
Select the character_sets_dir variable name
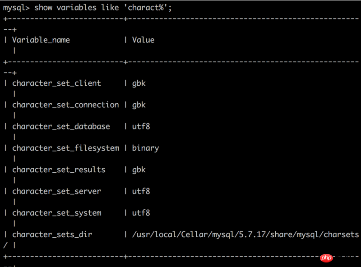point(52,235)
